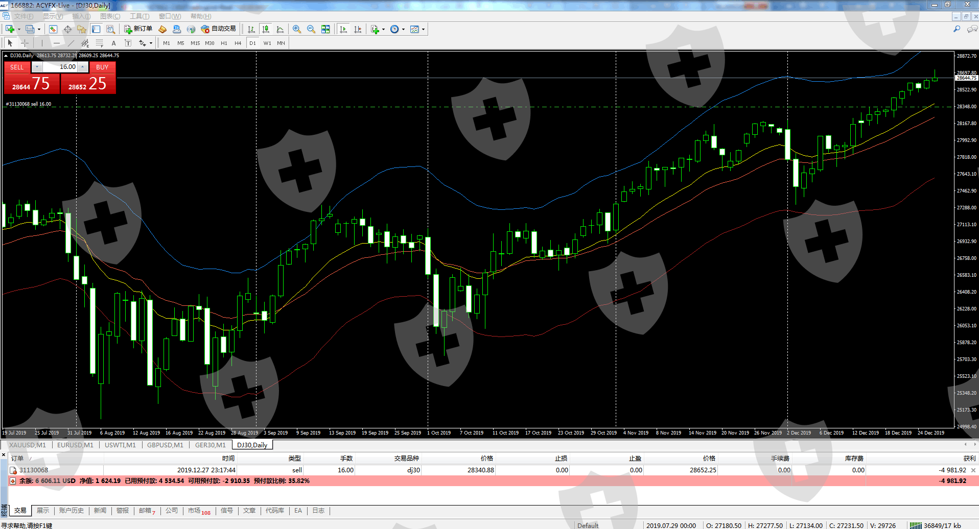This screenshot has height=529, width=979.
Task: Enable chart auto scroll
Action: coord(343,29)
